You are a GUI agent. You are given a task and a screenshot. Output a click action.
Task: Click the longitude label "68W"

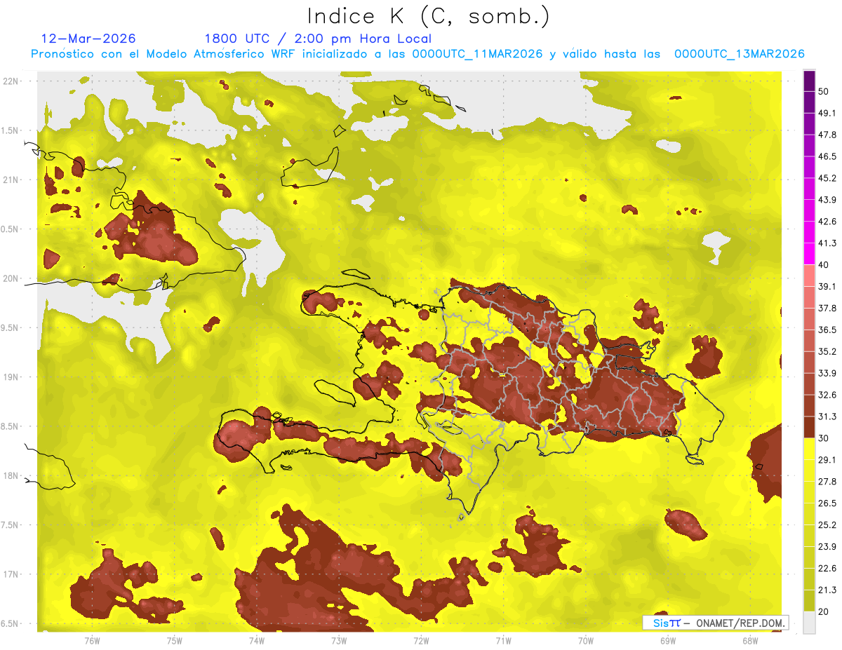coord(749,641)
